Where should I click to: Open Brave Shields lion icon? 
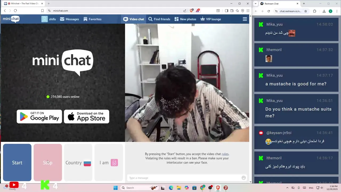click(191, 11)
